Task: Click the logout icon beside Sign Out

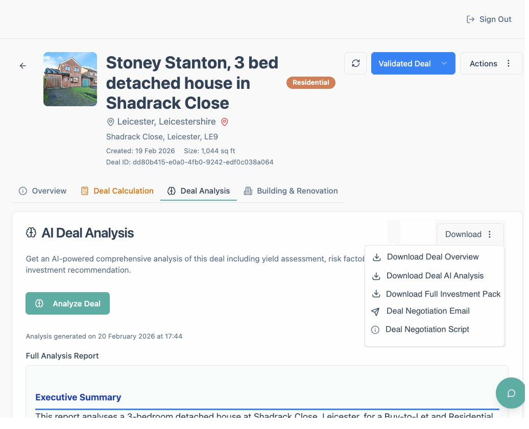Action: coord(470,19)
